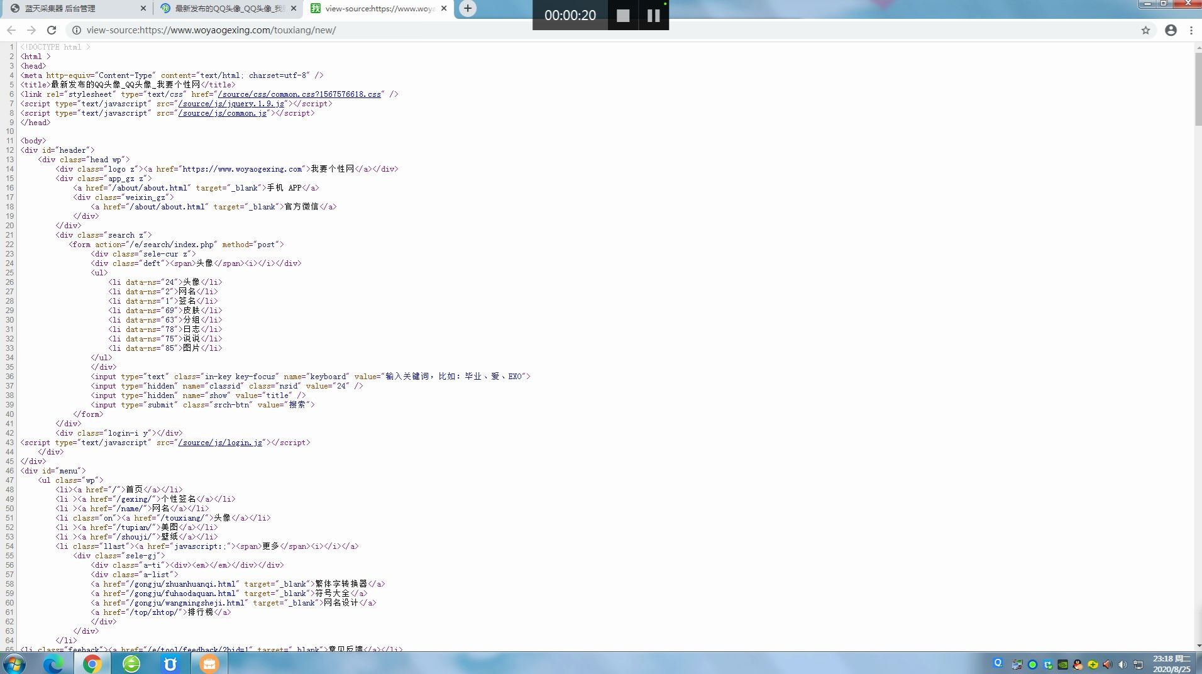Open the Chrome profile avatar icon
Screen dimensions: 1202x674
[1171, 30]
